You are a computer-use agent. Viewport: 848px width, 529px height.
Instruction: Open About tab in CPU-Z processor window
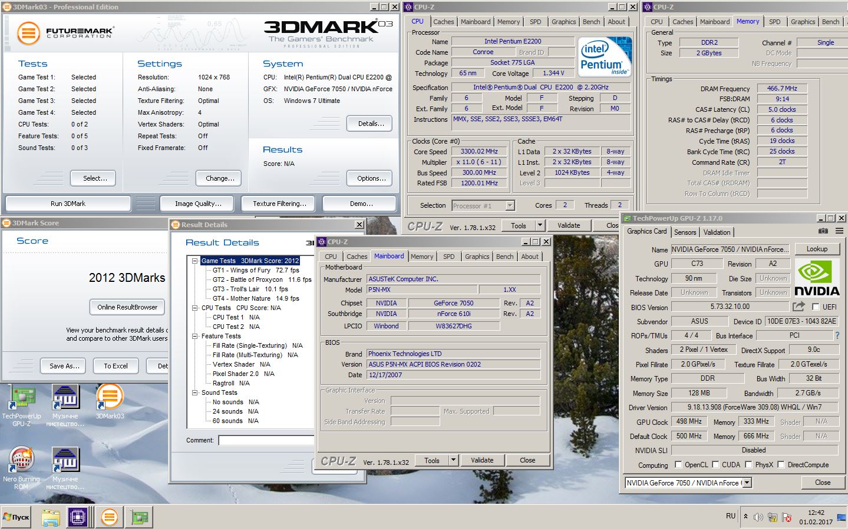[x=616, y=22]
